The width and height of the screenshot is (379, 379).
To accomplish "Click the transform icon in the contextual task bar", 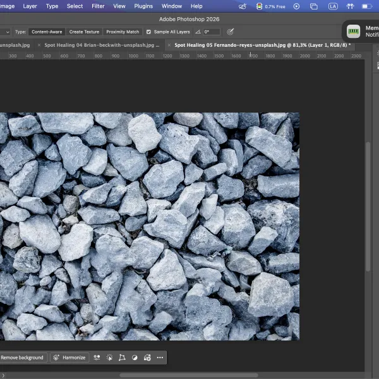I will tap(122, 358).
